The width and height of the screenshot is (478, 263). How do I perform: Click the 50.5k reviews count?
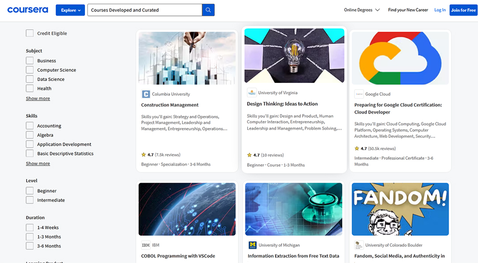[x=382, y=149]
